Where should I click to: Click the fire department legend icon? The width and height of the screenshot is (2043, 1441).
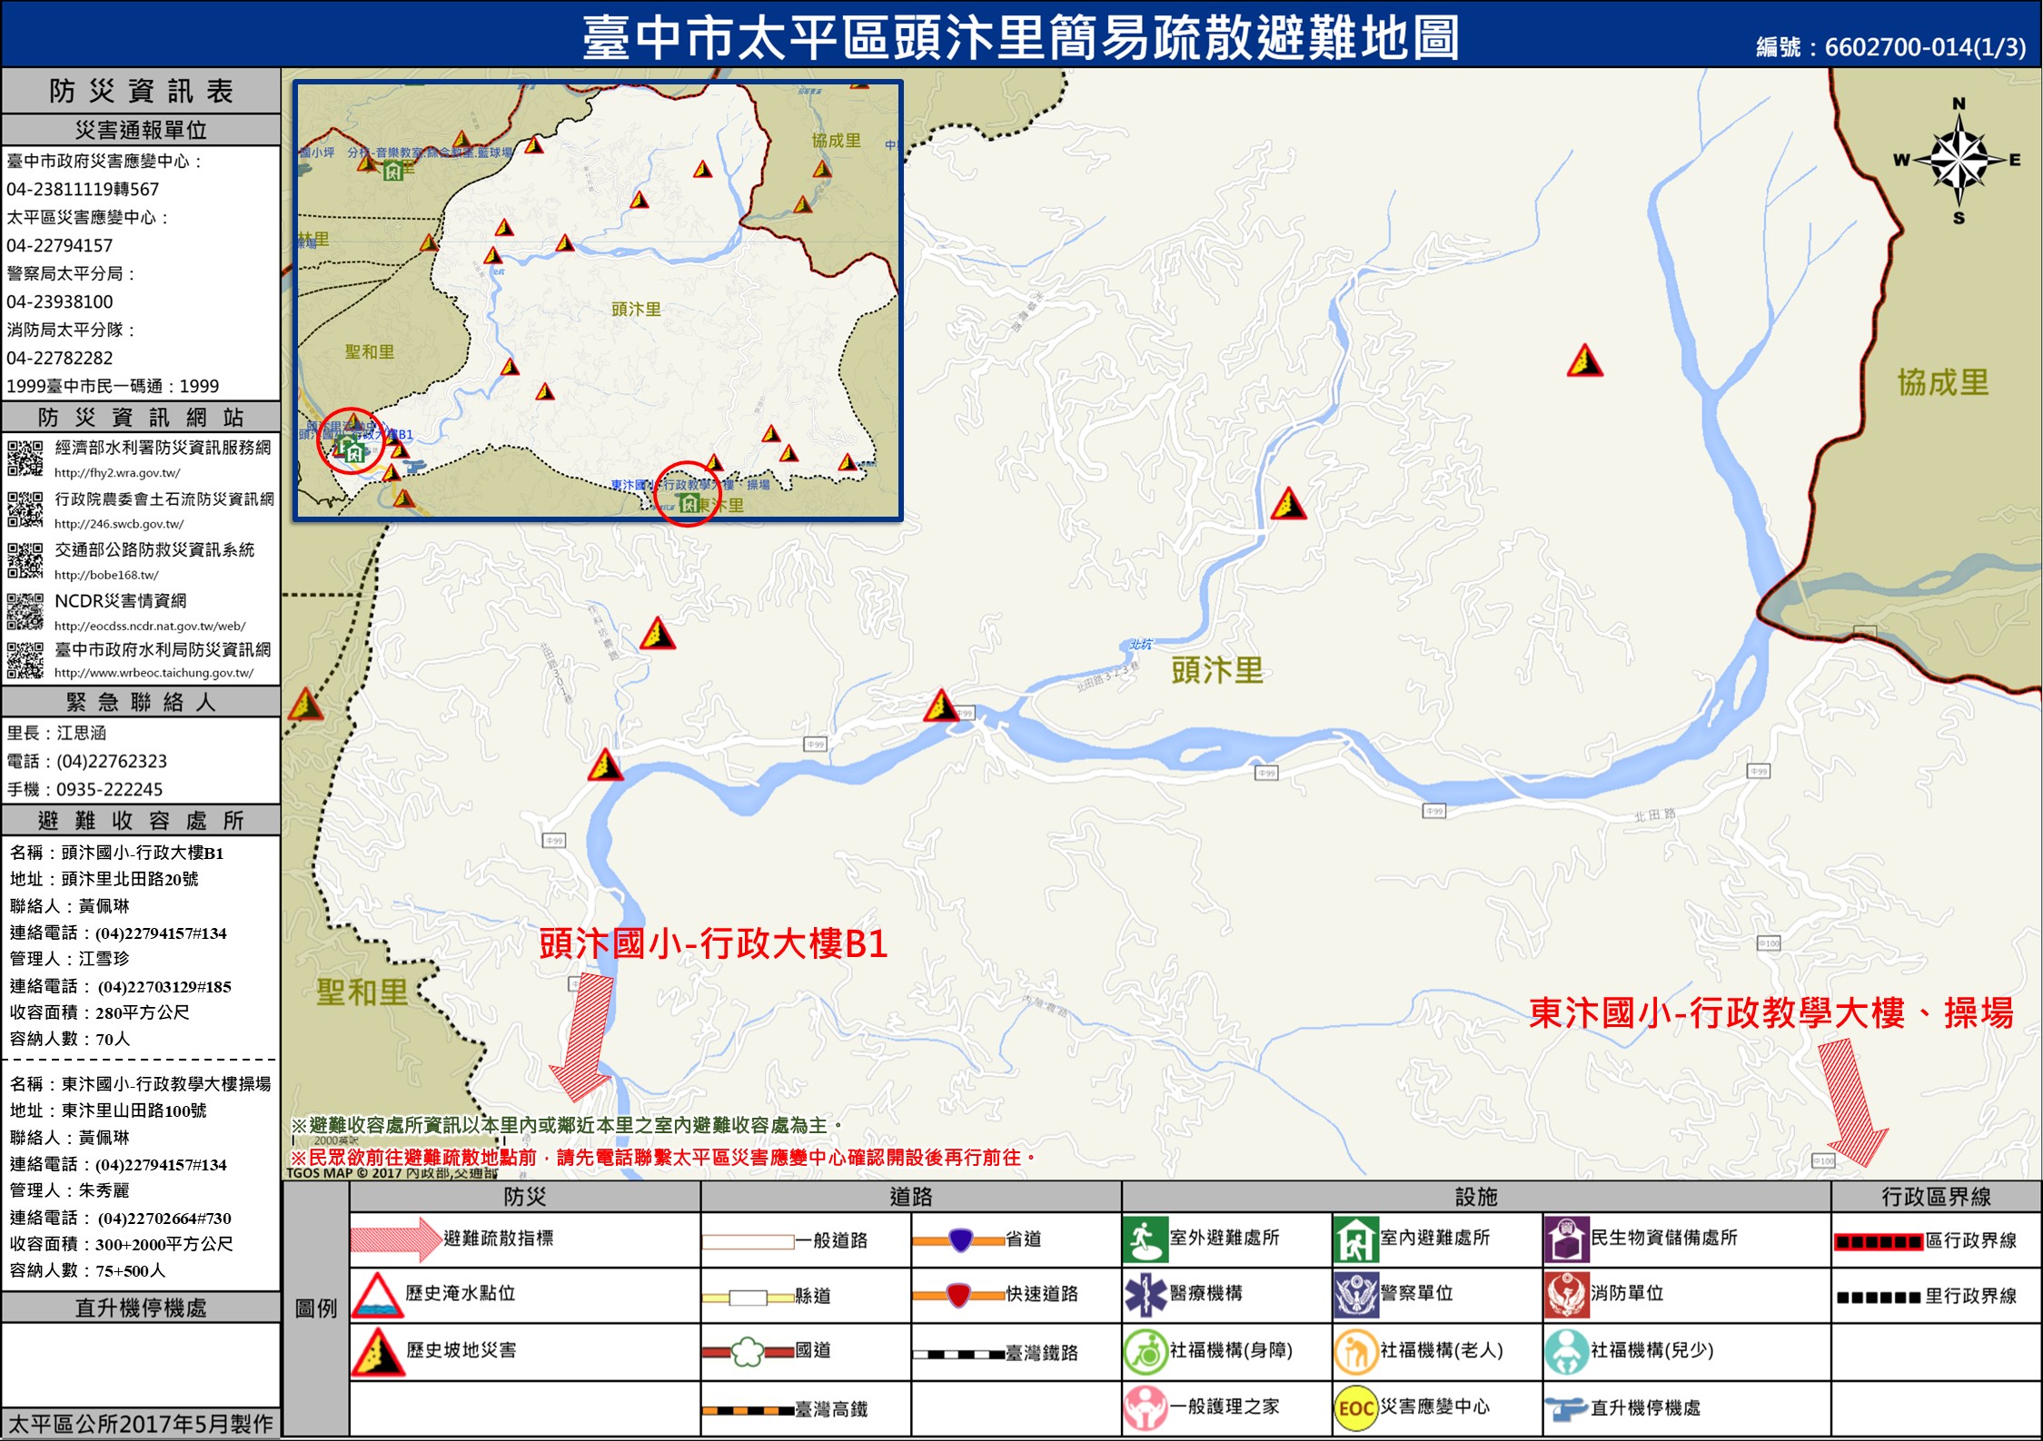1566,1295
